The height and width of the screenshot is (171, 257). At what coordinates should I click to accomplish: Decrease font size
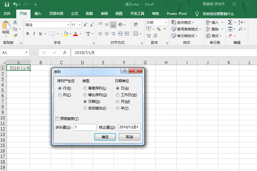[92, 25]
